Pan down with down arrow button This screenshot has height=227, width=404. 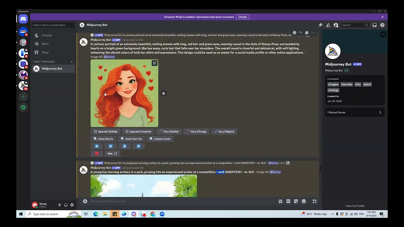(138, 146)
